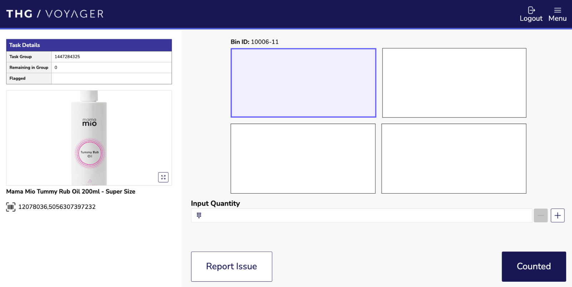Click barcode numbers 12078036,5056307397232

coord(57,207)
